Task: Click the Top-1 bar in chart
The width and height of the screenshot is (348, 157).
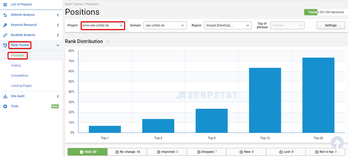Action: 105,129
